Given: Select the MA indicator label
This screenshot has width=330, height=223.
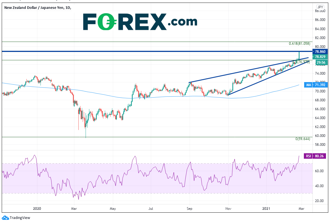Looking at the screenshot, I should (308, 85).
